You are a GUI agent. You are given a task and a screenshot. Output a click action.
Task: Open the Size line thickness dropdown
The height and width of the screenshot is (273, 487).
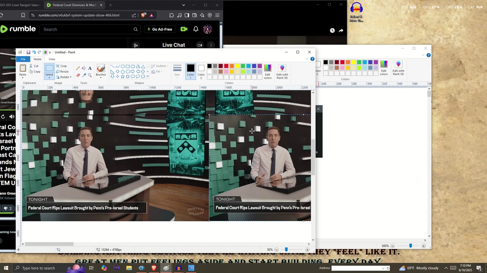(177, 71)
